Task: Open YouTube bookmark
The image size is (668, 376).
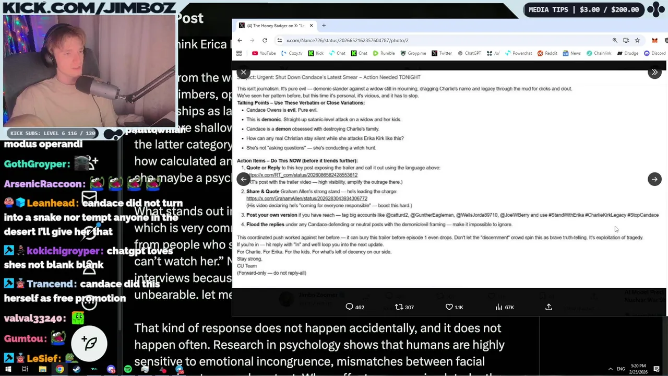Action: [x=264, y=53]
